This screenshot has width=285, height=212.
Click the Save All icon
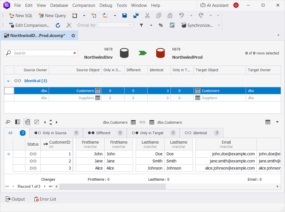click(136, 16)
